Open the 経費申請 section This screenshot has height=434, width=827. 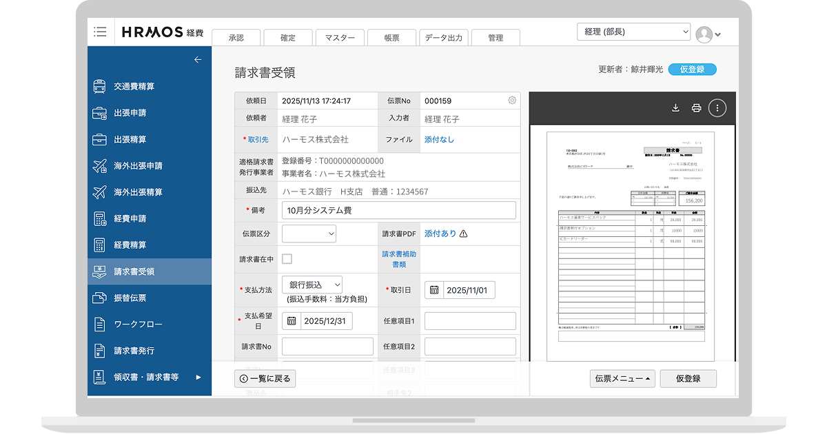pyautogui.click(x=99, y=218)
